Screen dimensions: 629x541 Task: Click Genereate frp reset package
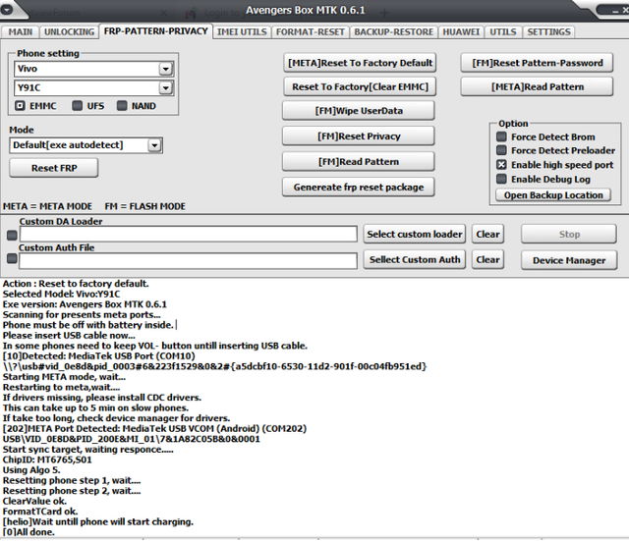(358, 188)
